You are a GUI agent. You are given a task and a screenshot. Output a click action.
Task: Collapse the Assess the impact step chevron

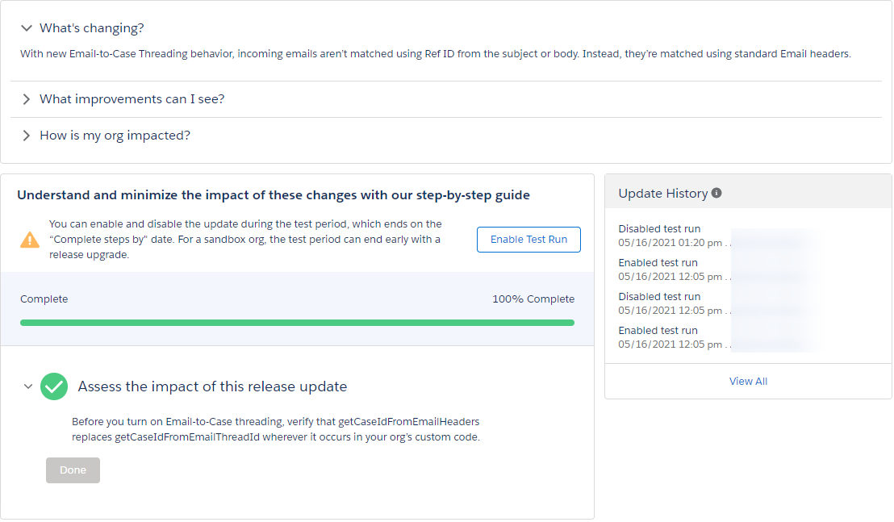pyautogui.click(x=28, y=386)
